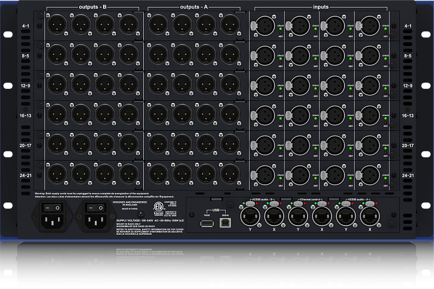
Task: Push release tab on AES50 audio B Y port
Action: tap(250, 204)
